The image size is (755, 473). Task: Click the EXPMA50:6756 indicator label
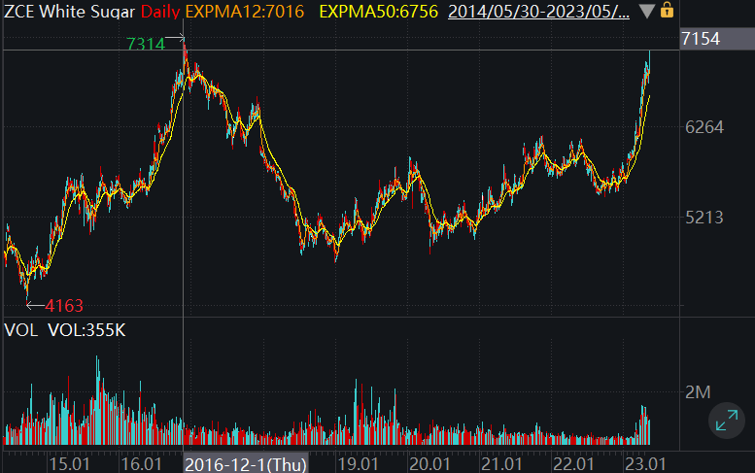pyautogui.click(x=378, y=12)
